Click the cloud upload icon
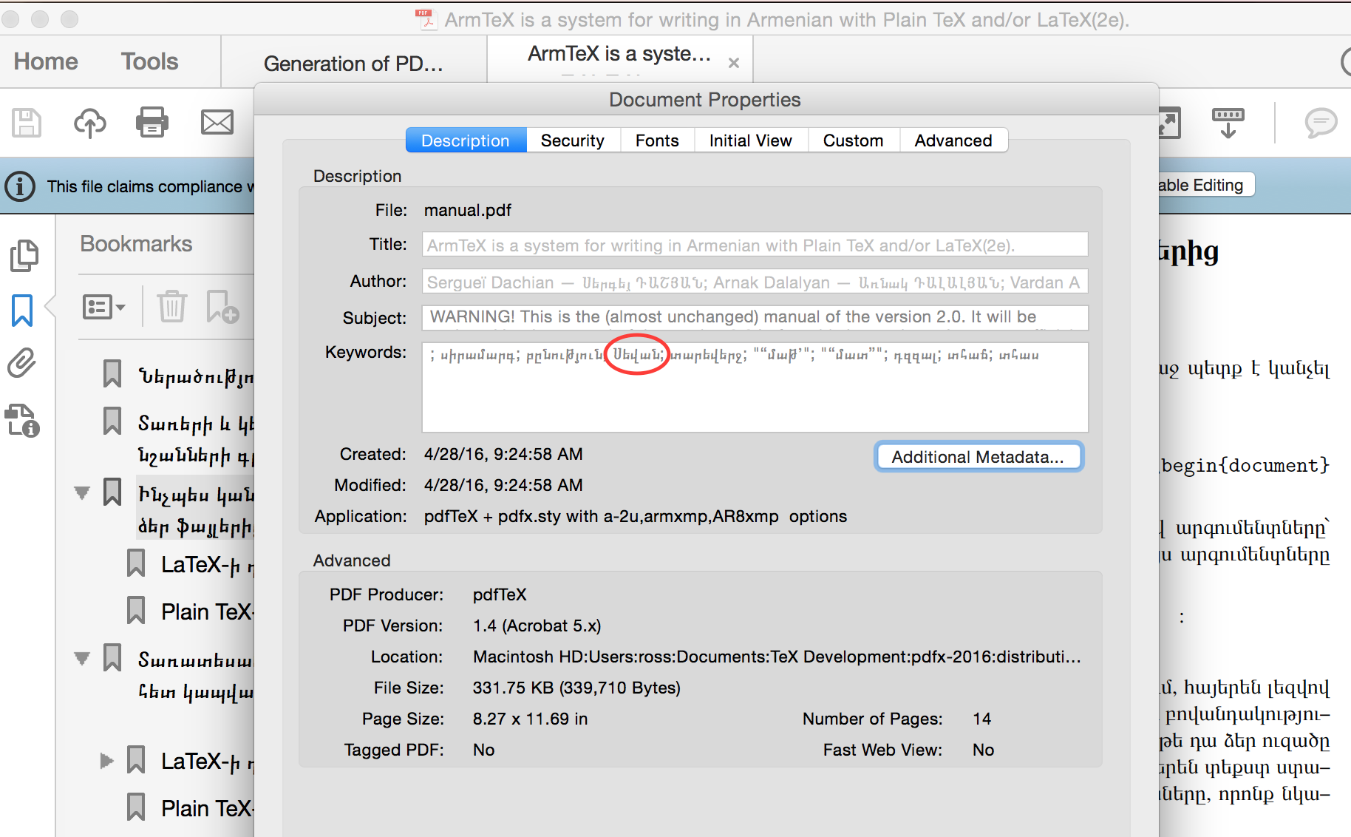The width and height of the screenshot is (1351, 837). pos(89,123)
